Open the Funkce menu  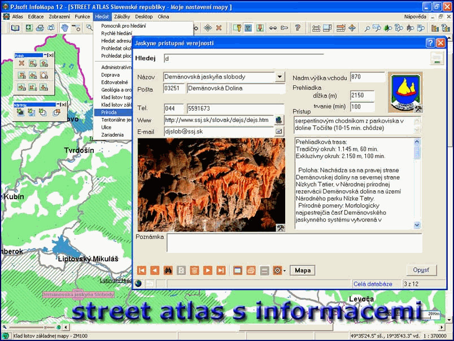pyautogui.click(x=82, y=16)
